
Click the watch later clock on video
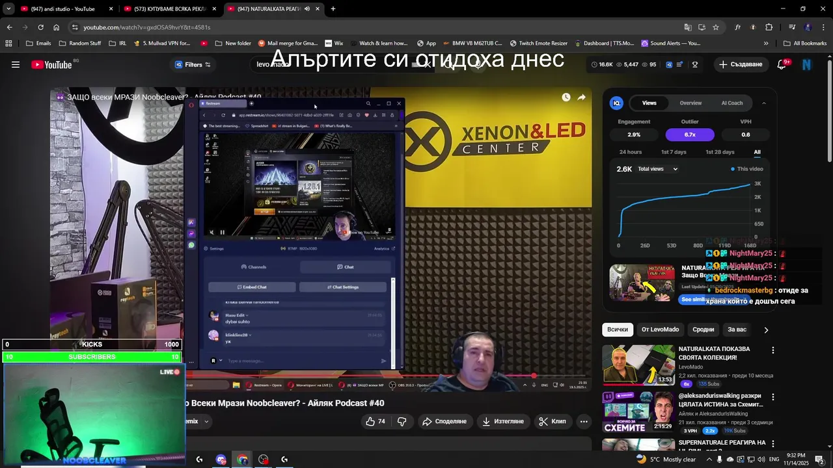point(566,97)
